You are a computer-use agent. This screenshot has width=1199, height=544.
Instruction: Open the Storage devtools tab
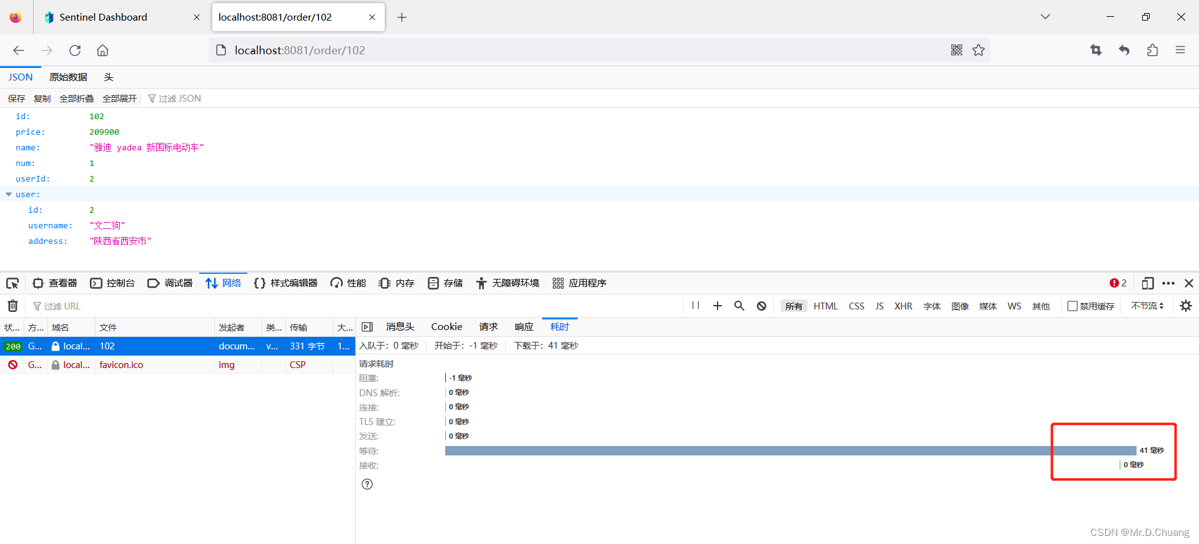tap(445, 283)
